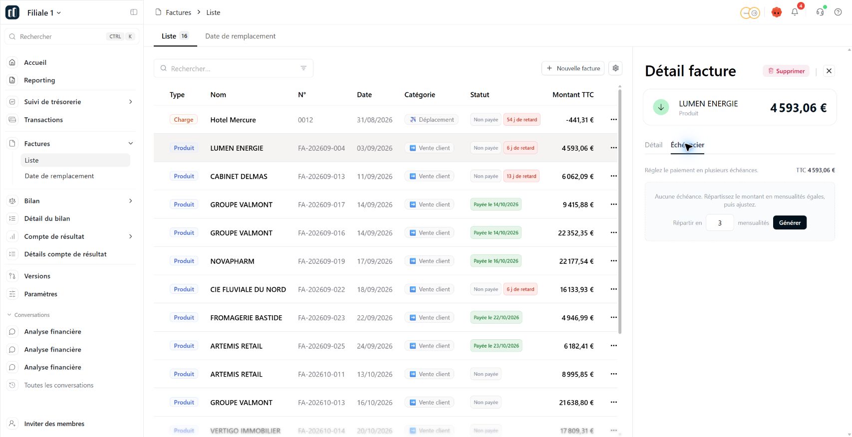The height and width of the screenshot is (437, 852).
Task: Open the Filiale 1 workspace dropdown
Action: click(44, 12)
